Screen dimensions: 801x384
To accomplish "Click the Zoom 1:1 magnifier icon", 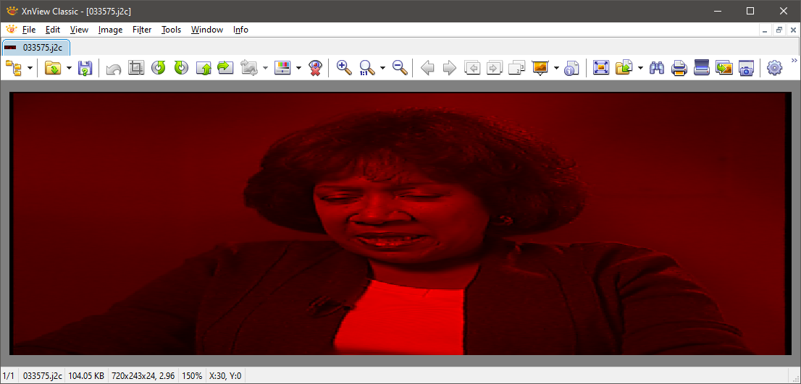I will pos(366,68).
